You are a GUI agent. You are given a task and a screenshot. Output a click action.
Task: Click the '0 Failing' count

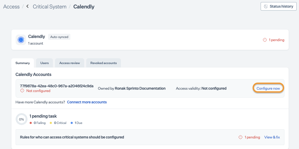[x=40, y=123]
